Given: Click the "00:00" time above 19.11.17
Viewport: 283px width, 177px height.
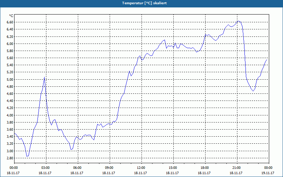Looking at the screenshot, I should point(268,168).
